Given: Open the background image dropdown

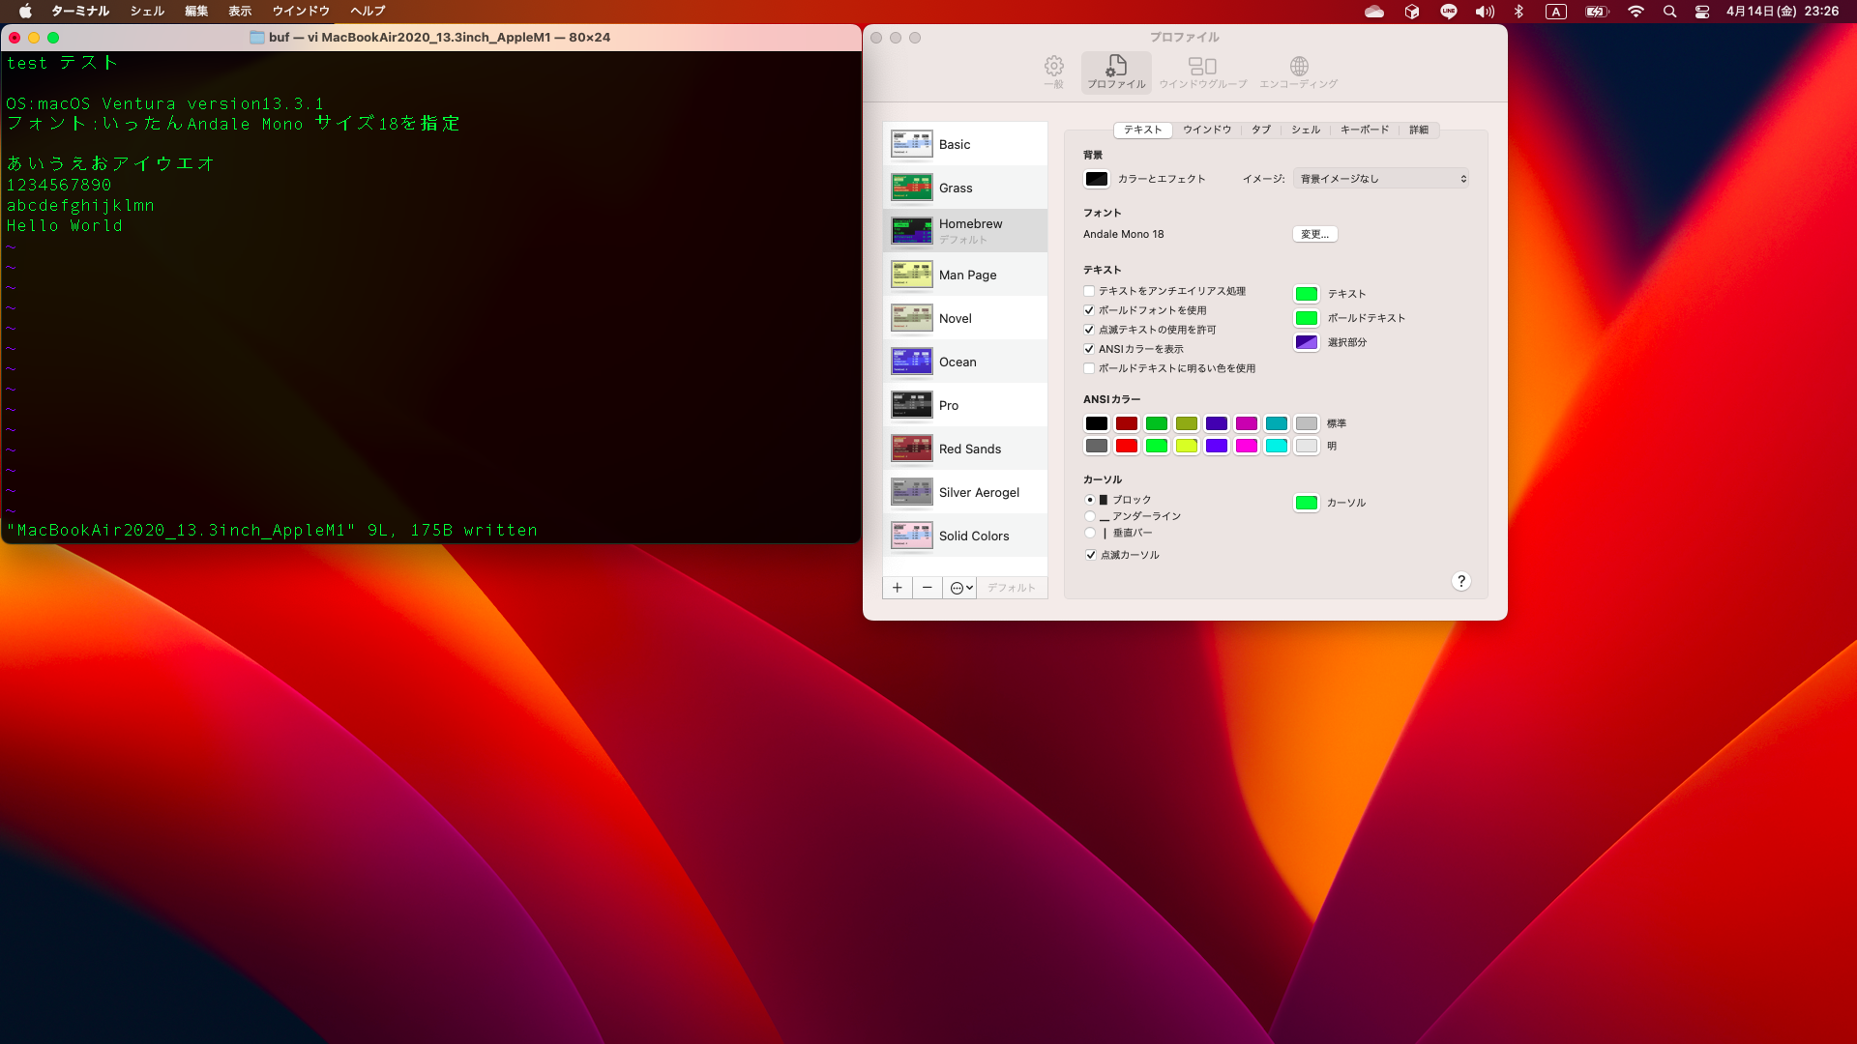Looking at the screenshot, I should pyautogui.click(x=1380, y=179).
